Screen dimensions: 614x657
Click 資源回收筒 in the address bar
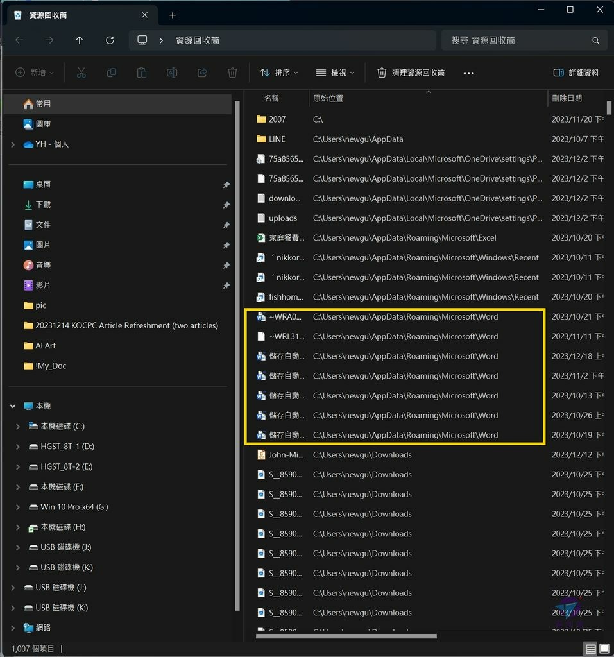(198, 40)
